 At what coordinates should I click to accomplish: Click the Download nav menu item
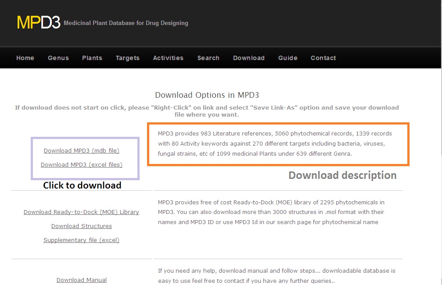[x=249, y=58]
